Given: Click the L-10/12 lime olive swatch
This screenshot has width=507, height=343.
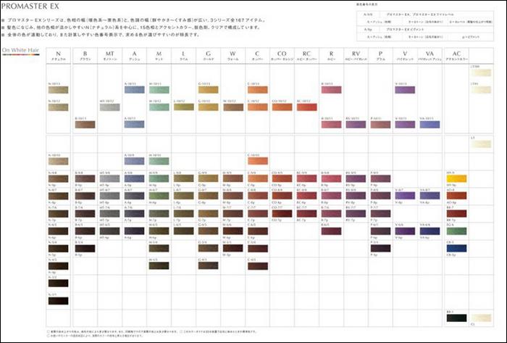Looking at the screenshot, I should [x=184, y=107].
